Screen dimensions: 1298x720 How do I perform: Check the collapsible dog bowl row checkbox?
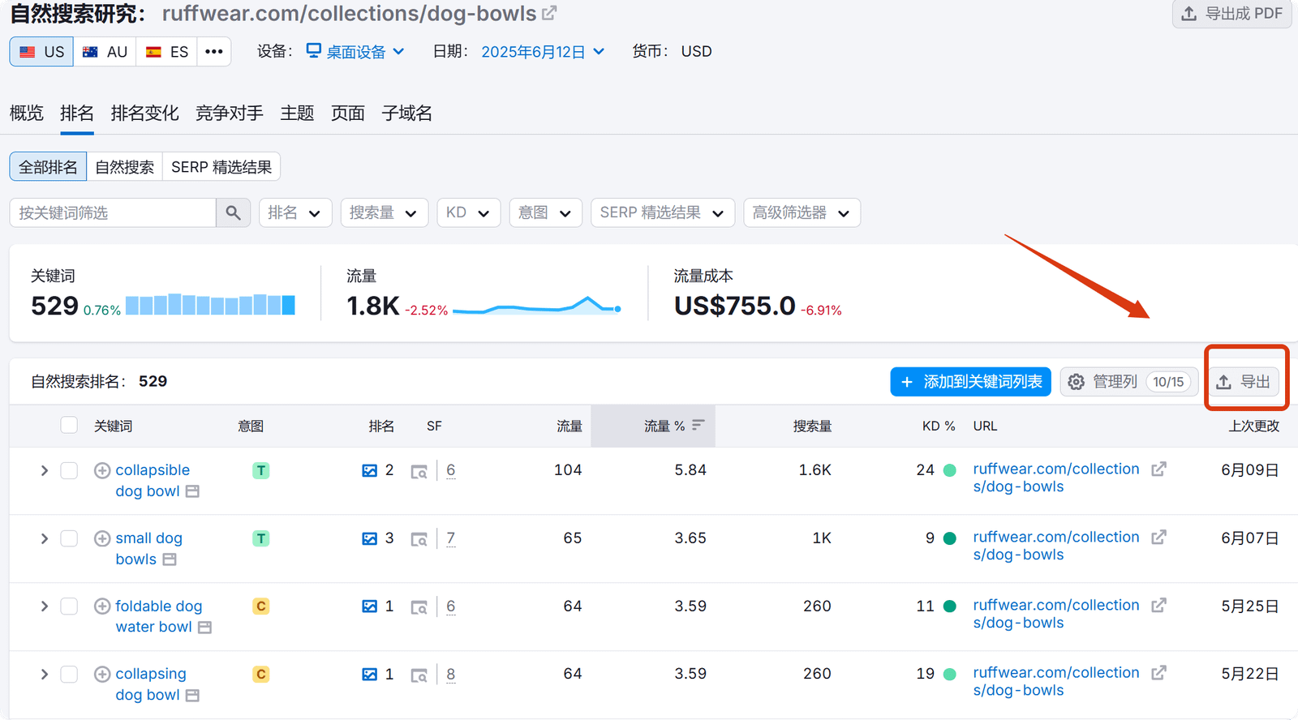point(69,470)
